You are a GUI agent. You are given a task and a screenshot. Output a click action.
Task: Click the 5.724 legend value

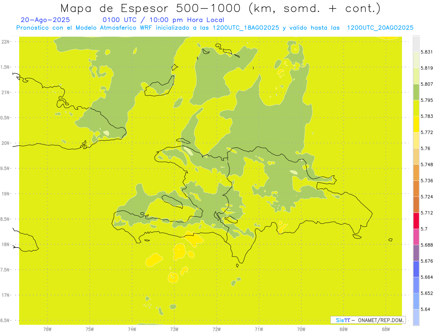[427, 197]
